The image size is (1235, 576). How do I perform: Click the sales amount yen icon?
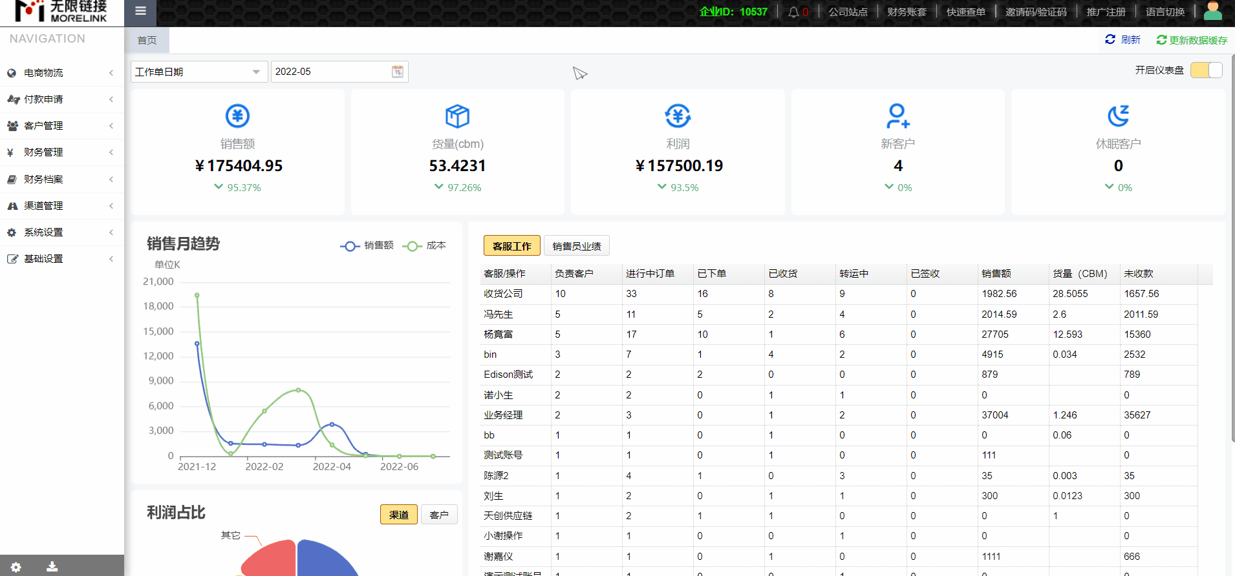237,116
